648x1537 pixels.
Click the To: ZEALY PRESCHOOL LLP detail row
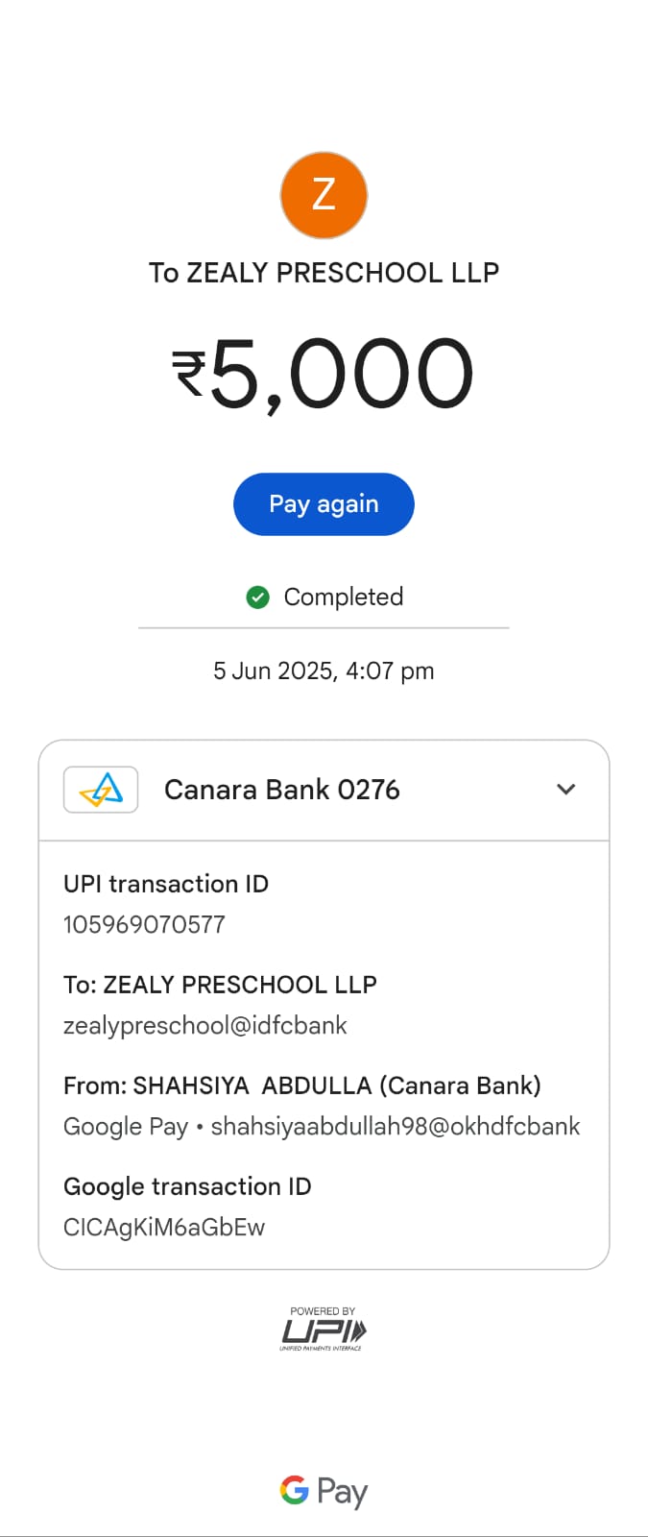220,985
